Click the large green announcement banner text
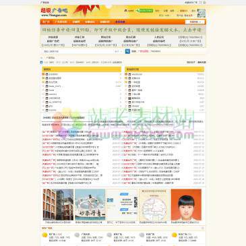Image resolution: width=246 pixels, height=246 pixels. pyautogui.click(x=123, y=30)
